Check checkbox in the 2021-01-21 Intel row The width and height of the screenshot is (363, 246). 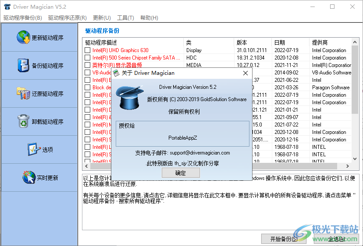[x=88, y=109]
